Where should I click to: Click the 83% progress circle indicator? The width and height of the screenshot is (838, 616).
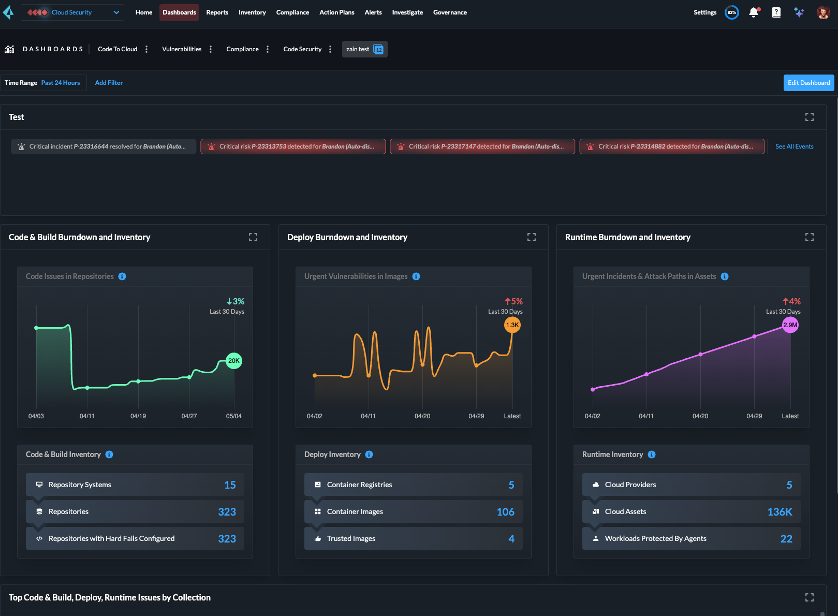tap(731, 12)
